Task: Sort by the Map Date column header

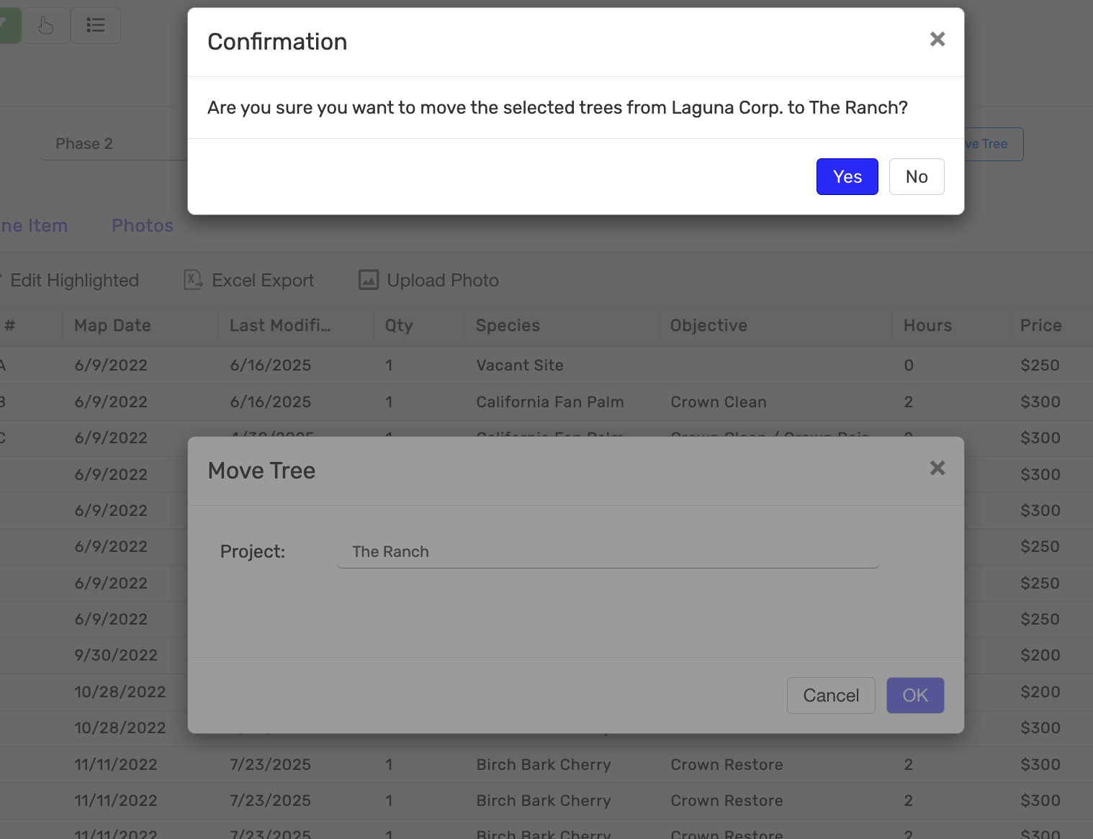Action: pos(112,326)
